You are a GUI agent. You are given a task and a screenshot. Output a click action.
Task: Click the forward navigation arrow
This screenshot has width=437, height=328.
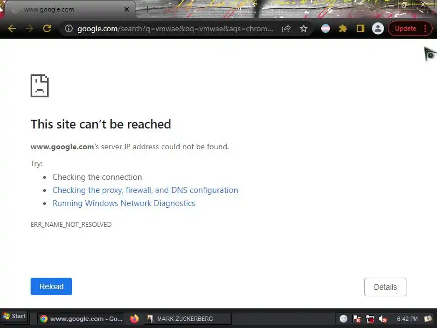29,28
